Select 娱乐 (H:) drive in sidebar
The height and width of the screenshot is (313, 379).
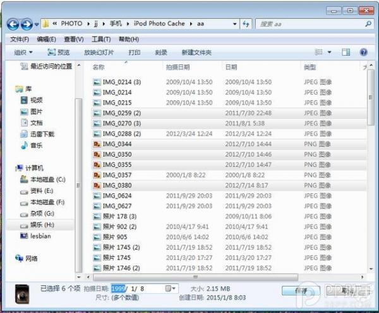(42, 225)
